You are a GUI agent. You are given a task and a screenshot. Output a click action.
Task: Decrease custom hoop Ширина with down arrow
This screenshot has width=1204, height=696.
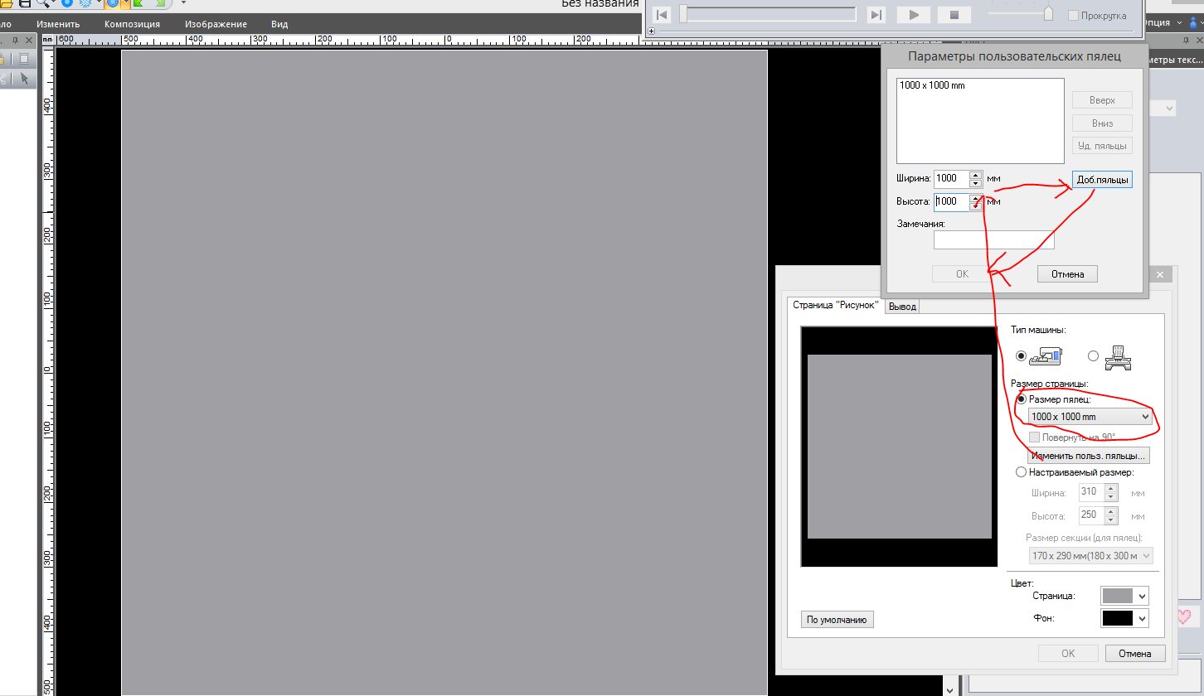coord(975,182)
